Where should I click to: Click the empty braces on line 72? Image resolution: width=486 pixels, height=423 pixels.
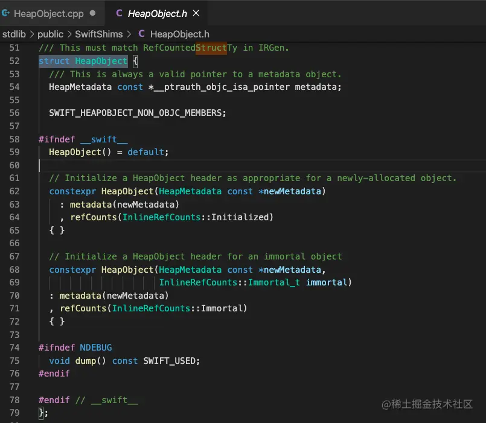[57, 322]
